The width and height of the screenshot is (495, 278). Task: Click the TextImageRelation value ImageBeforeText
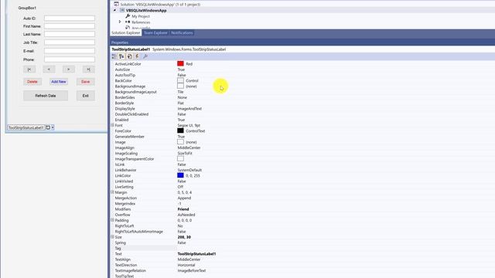coord(192,270)
